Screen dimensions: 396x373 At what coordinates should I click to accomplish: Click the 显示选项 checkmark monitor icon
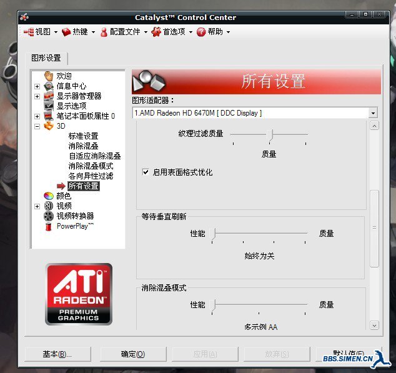coord(49,106)
